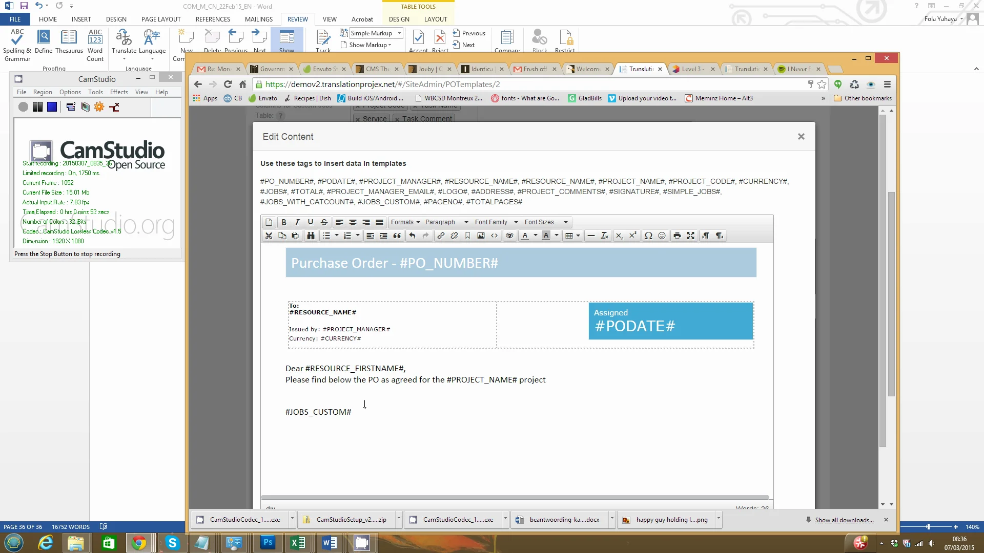Click the Source code icon

click(494, 236)
